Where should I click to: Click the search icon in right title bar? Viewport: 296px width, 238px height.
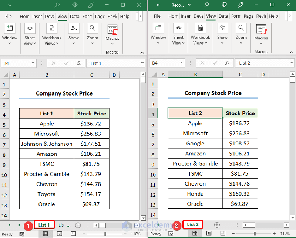tap(206, 5)
